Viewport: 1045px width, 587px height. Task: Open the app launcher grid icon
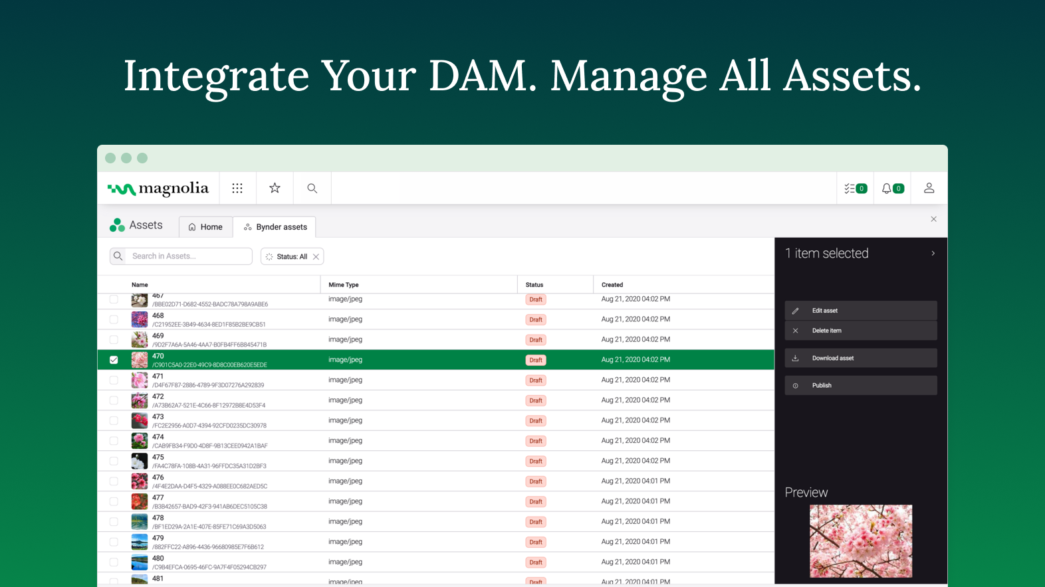point(237,189)
